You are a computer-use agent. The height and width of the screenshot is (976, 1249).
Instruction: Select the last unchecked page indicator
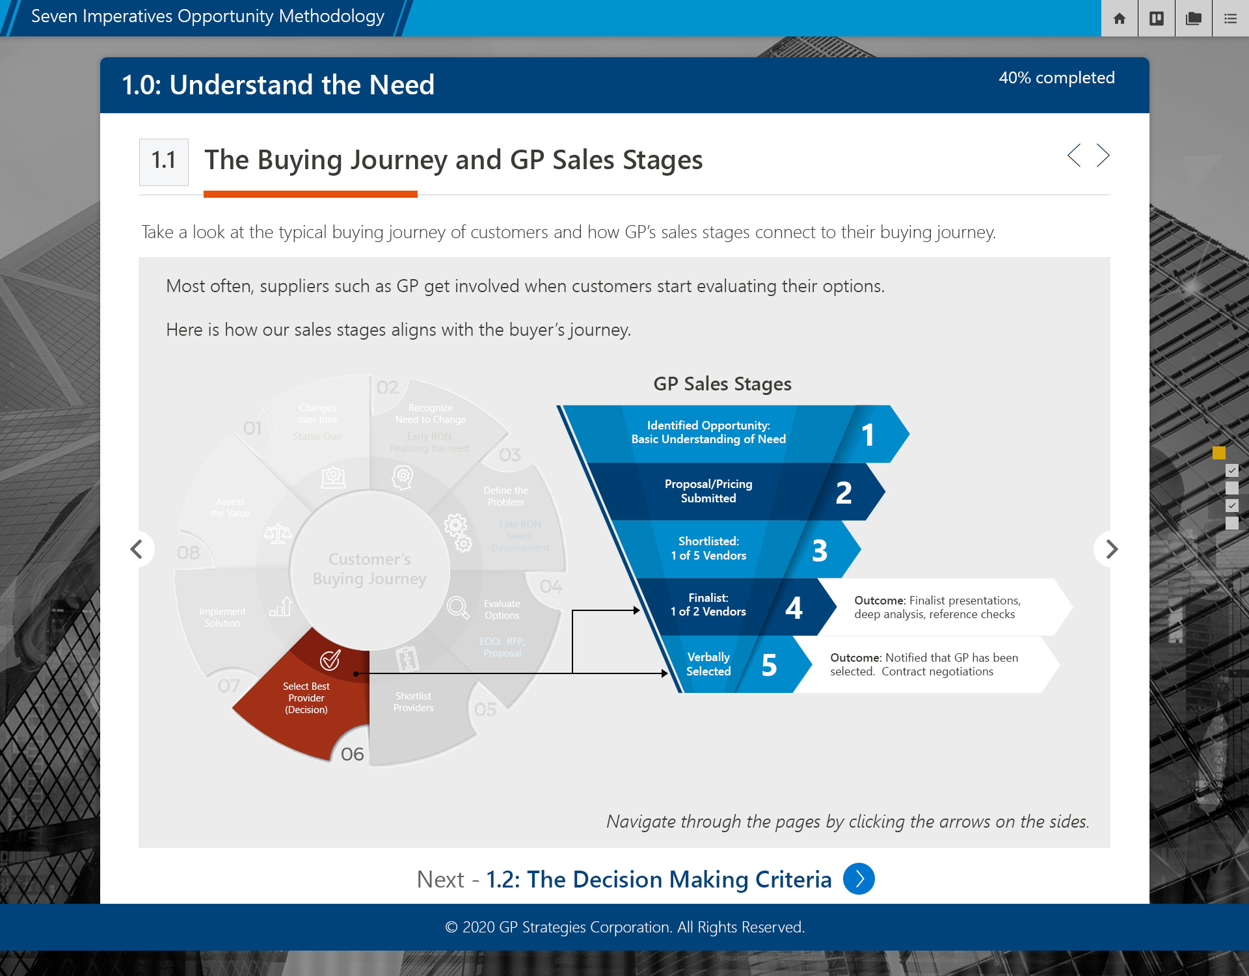[1232, 523]
